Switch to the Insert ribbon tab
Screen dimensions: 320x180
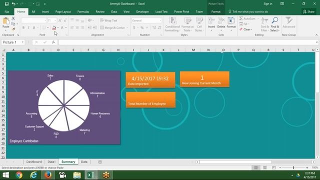tap(45, 11)
